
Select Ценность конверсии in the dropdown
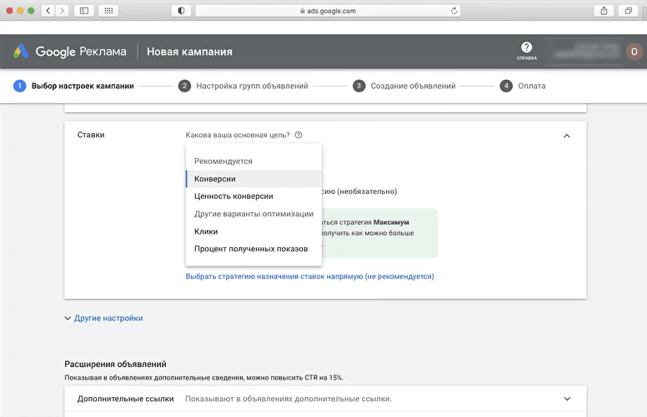tap(253, 196)
